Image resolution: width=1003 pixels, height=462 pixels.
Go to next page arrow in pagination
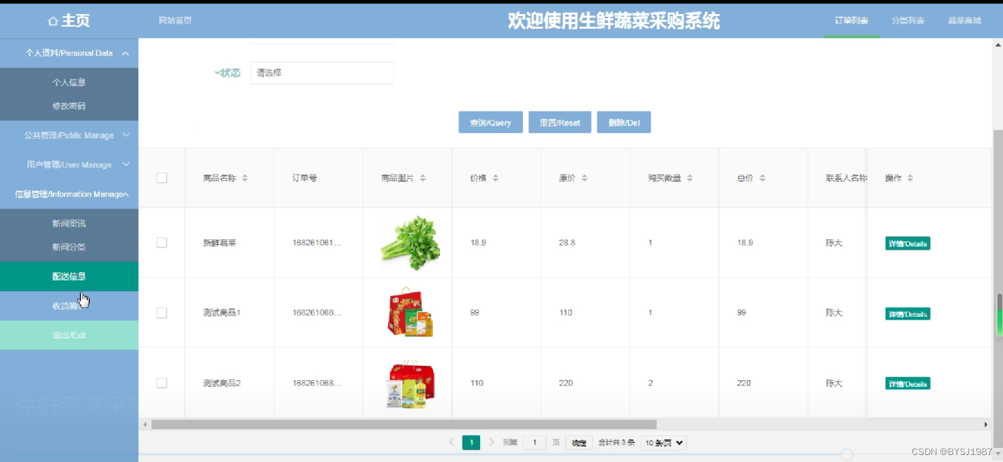491,442
